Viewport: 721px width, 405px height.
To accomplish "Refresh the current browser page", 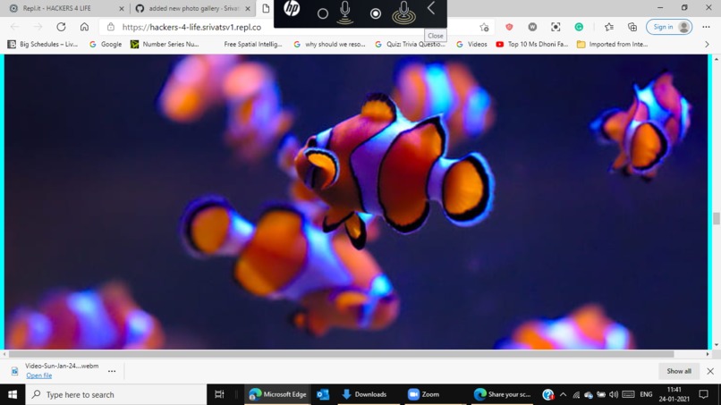I will pyautogui.click(x=61, y=27).
